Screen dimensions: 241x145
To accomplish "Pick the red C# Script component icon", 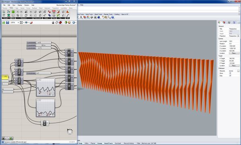I will coord(49,12).
